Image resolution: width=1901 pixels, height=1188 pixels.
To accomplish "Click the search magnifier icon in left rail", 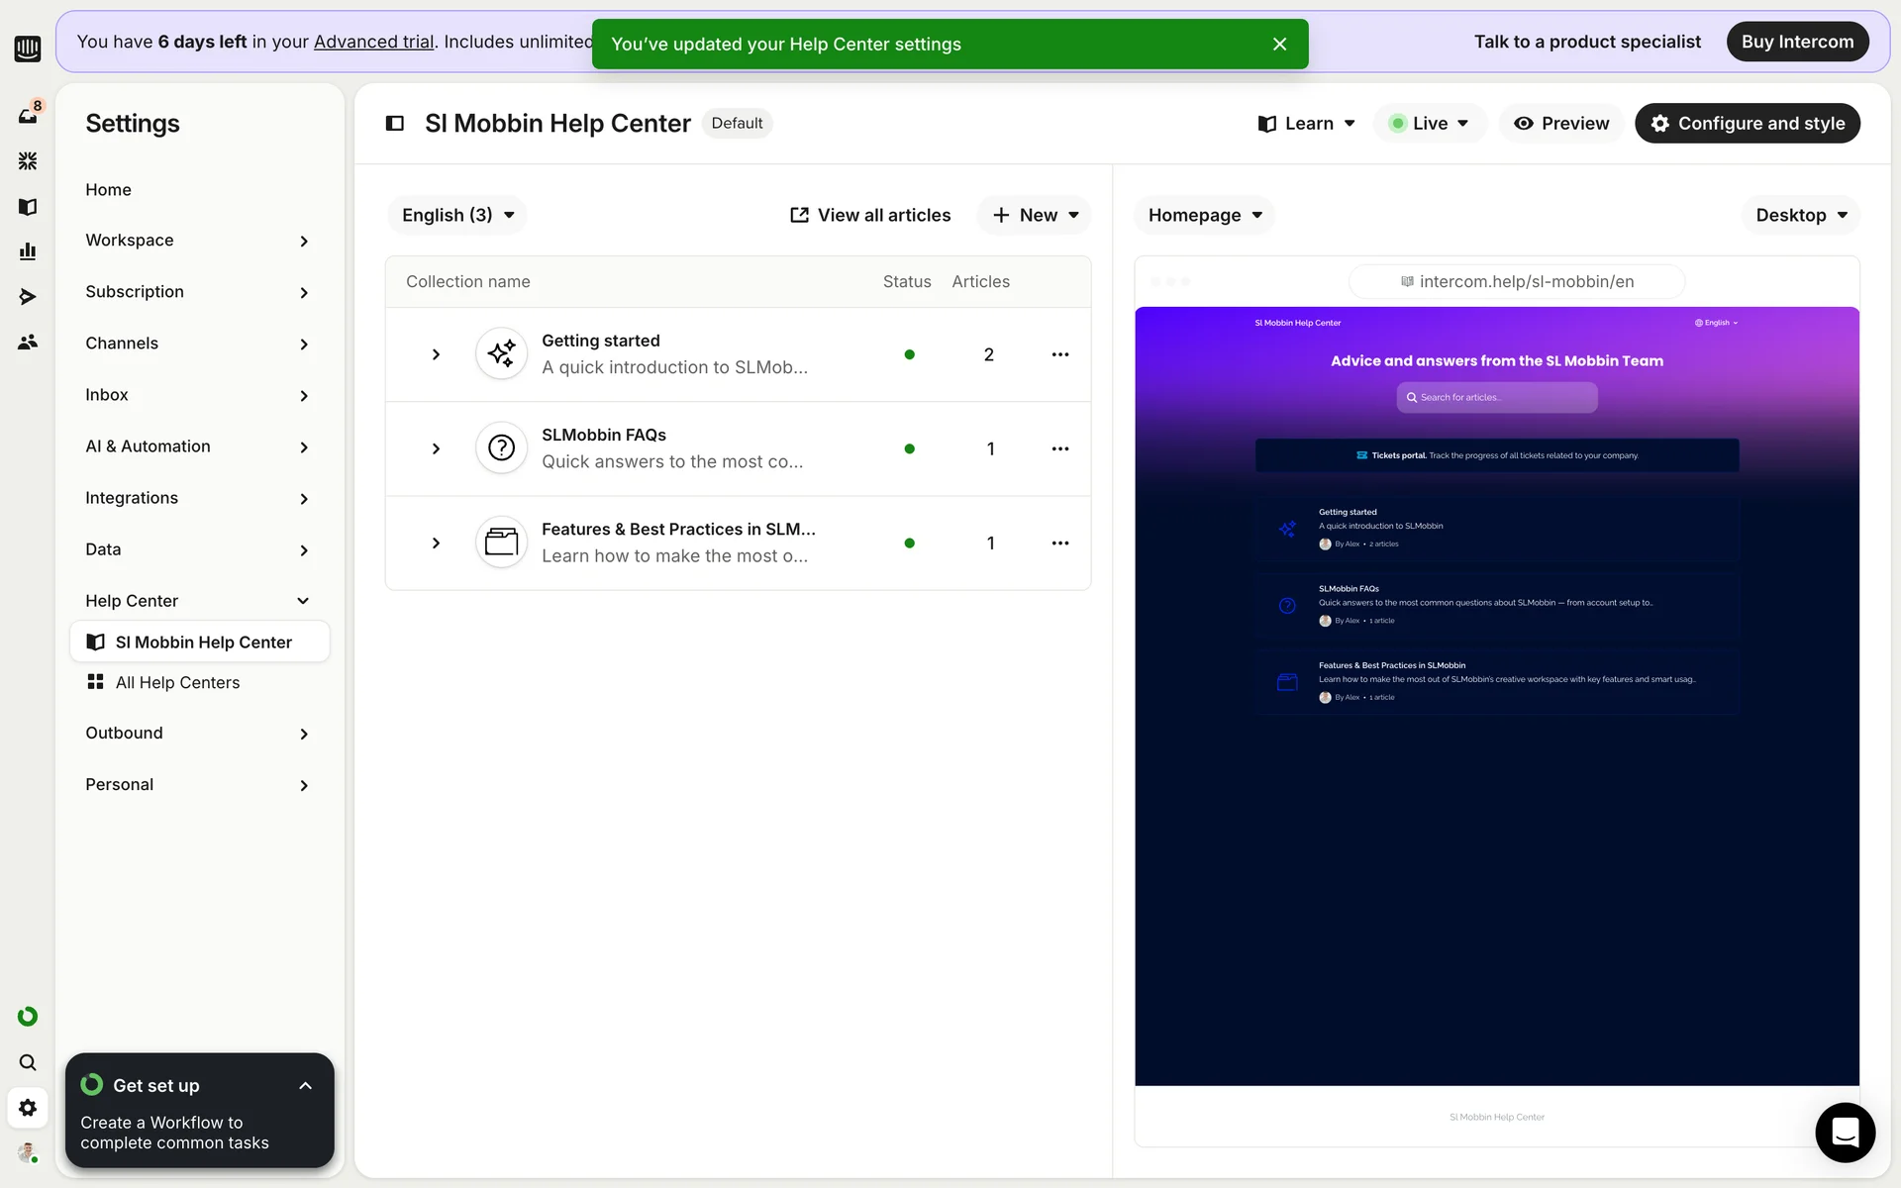I will [28, 1062].
